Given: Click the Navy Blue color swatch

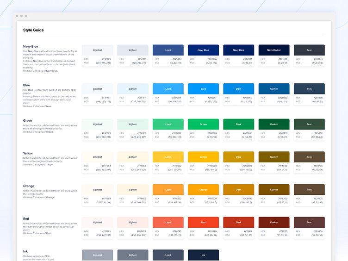Looking at the screenshot, I should coord(203,50).
